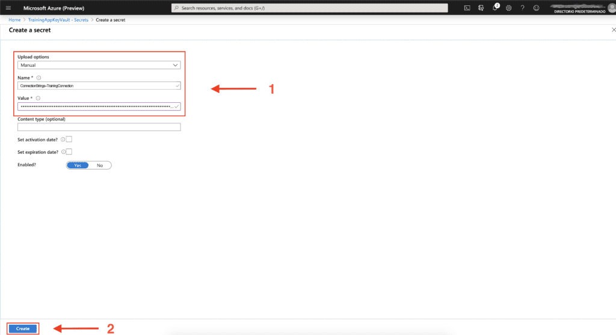Close the Create a secret blade
This screenshot has height=335, width=616.
[613, 30]
